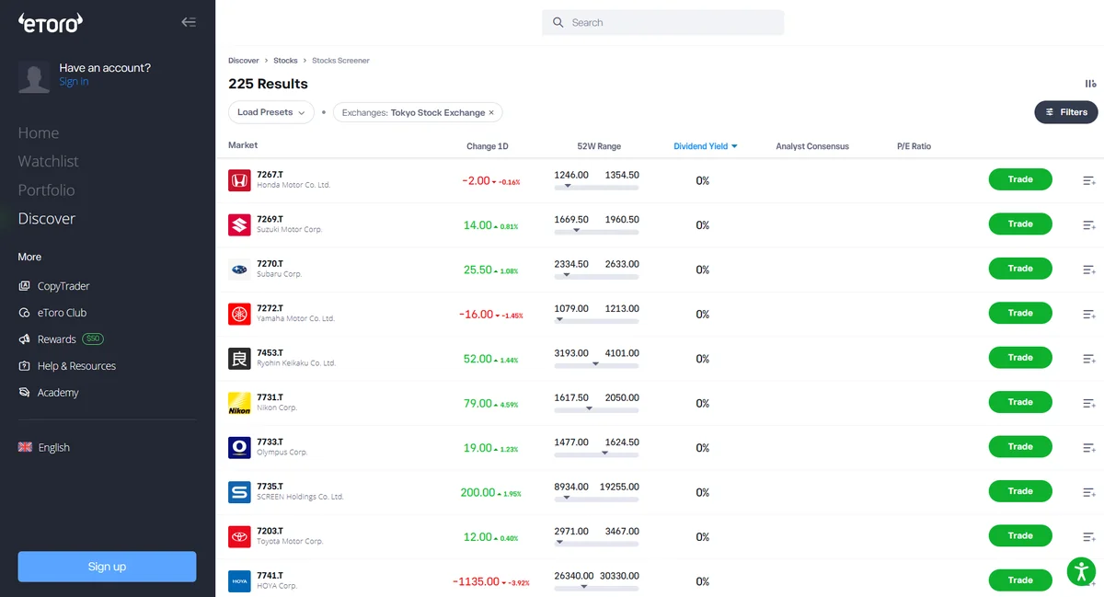Image resolution: width=1104 pixels, height=597 pixels.
Task: Click the Olympus Corp. logo
Action: (x=239, y=448)
